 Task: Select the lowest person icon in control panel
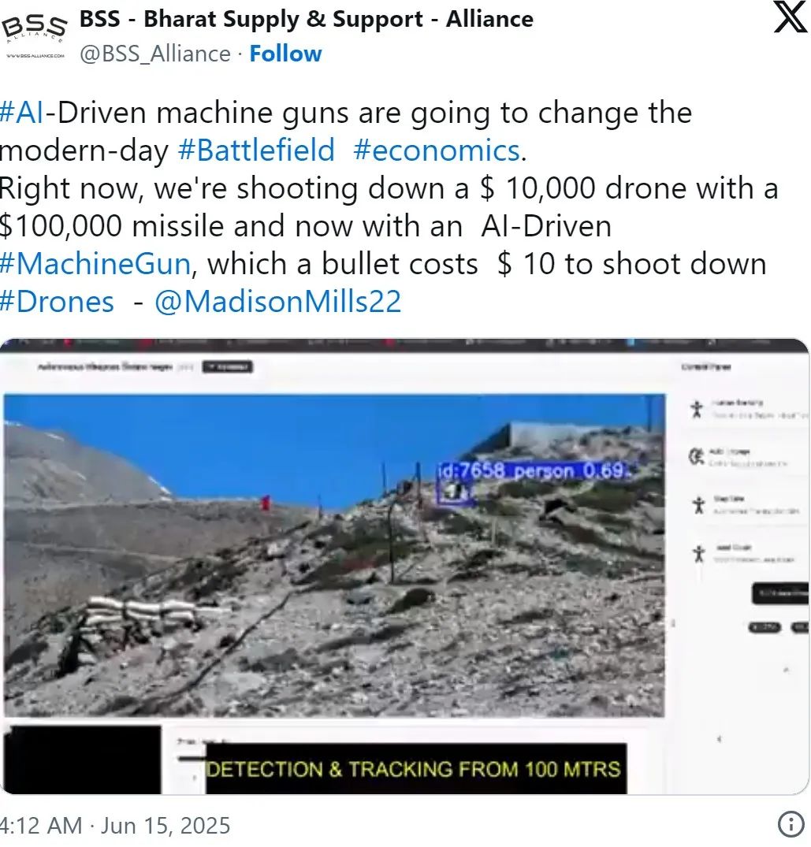coord(698,554)
